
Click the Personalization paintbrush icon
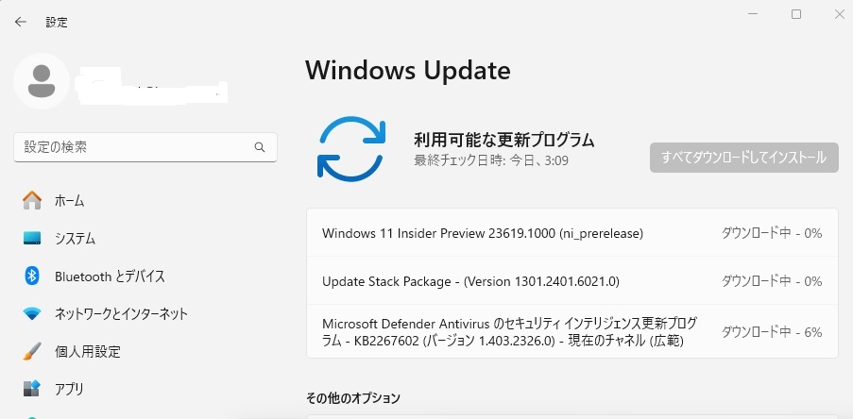(x=32, y=351)
